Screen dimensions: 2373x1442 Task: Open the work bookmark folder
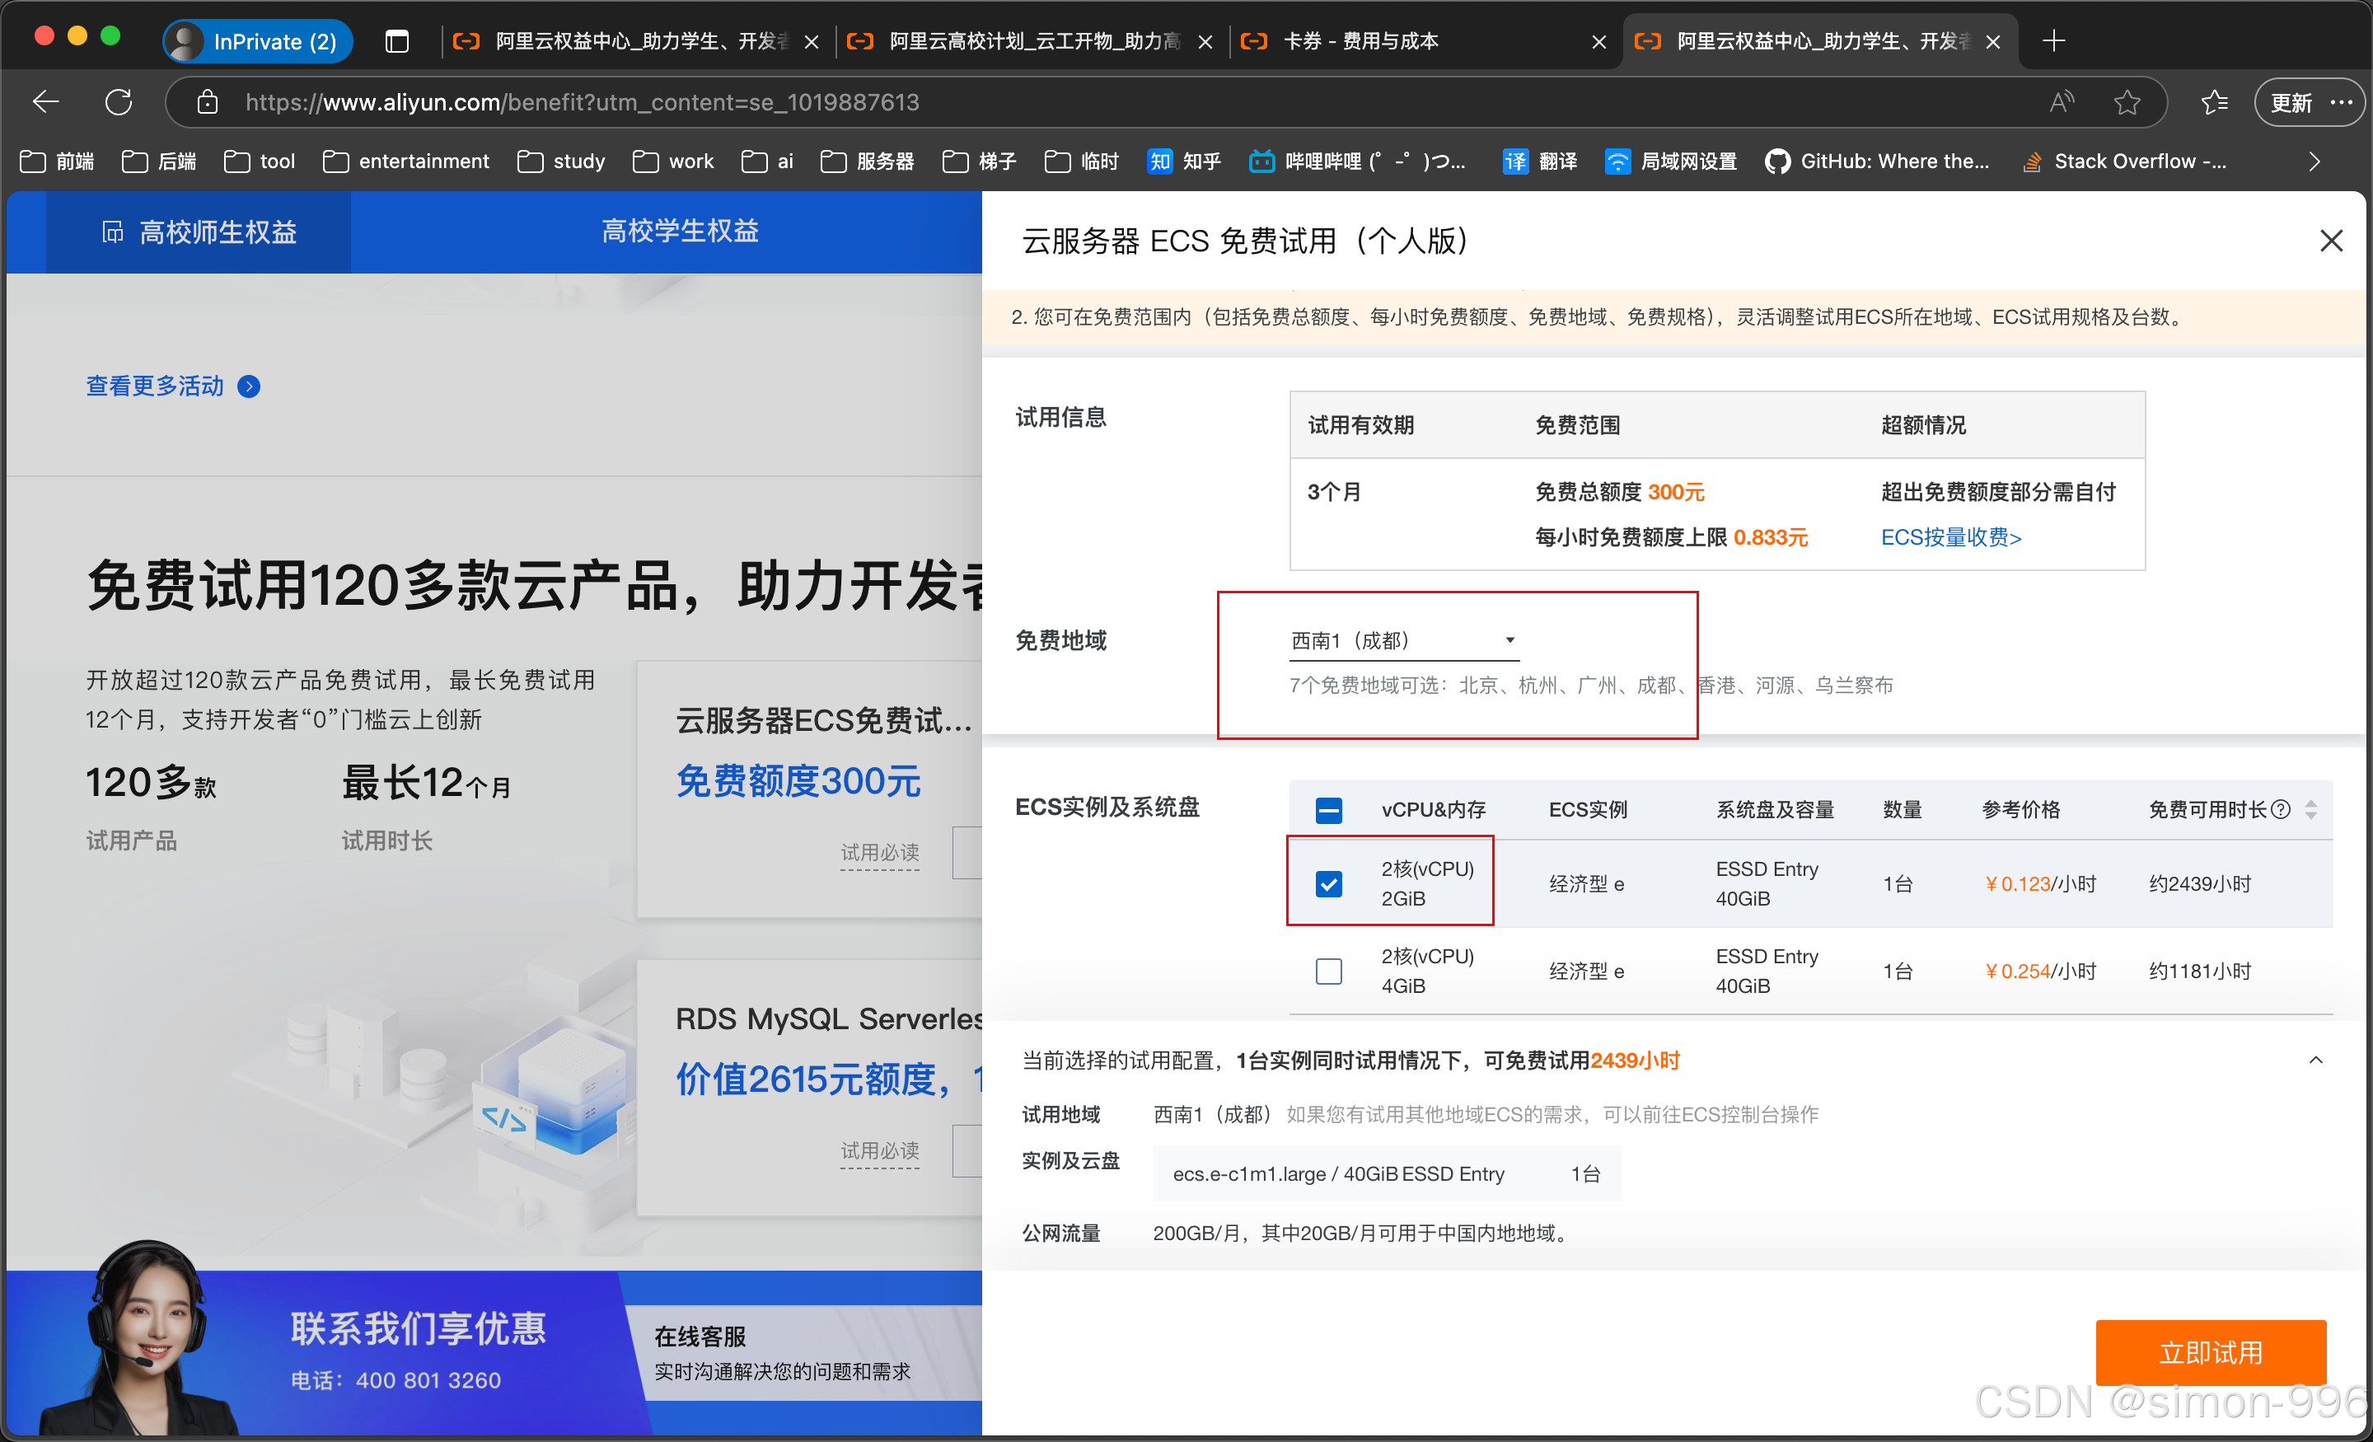coord(673,162)
